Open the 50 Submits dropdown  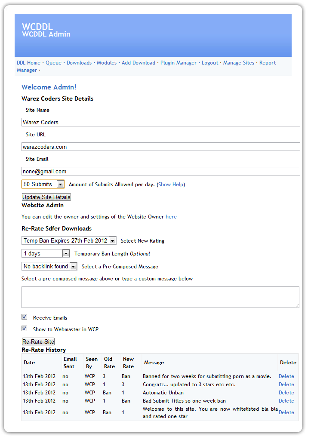(43, 184)
